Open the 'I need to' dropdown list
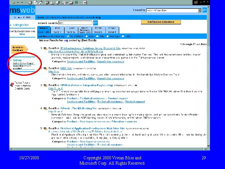This screenshot has width=225, height=169. (199, 10)
